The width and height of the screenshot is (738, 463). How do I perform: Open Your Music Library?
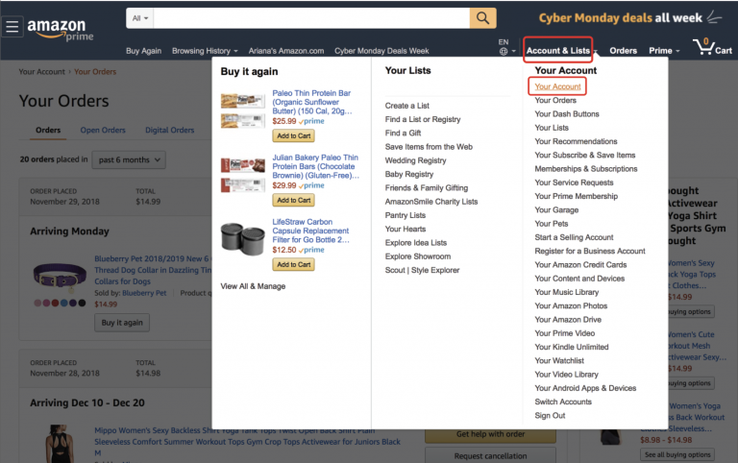coord(567,292)
